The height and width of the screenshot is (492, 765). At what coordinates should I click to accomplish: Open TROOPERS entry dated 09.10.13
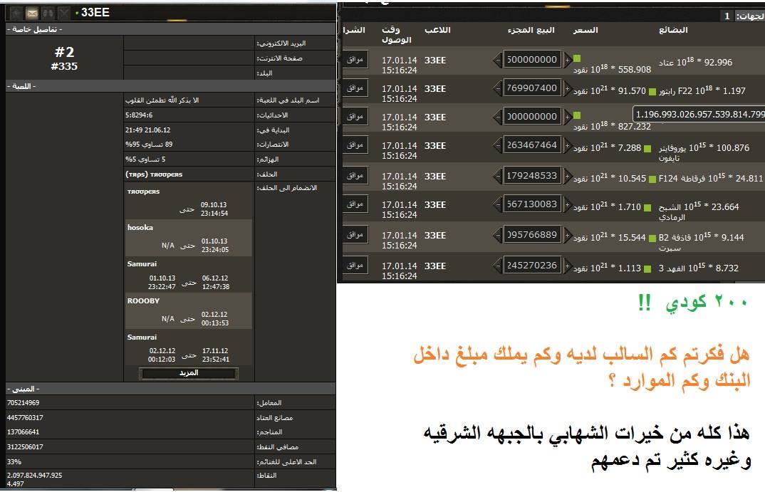188,201
